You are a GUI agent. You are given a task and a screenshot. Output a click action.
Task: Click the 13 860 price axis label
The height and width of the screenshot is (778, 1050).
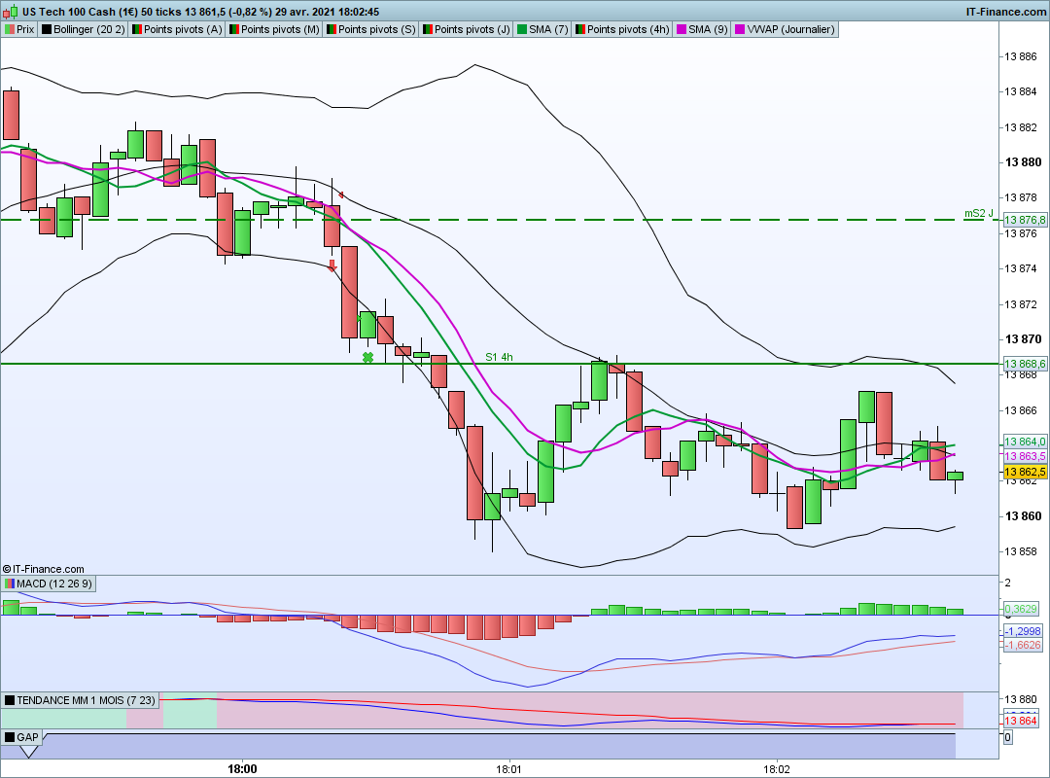[x=1023, y=516]
